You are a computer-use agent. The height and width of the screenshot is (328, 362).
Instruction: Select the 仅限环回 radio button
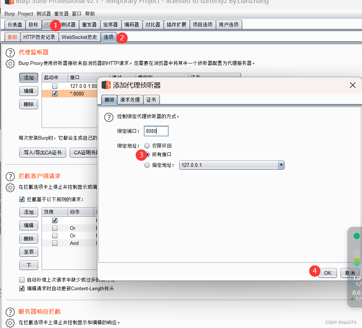click(147, 146)
